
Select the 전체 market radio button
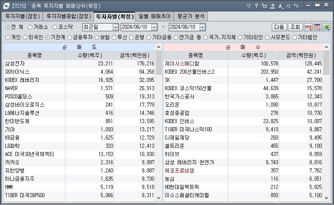(x=8, y=27)
